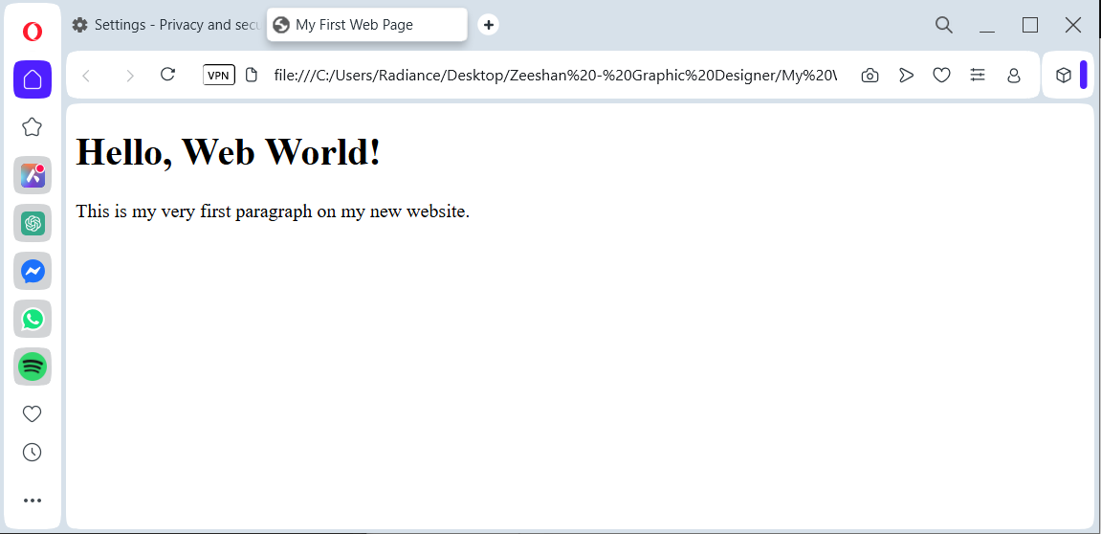Viewport: 1101px width, 534px height.
Task: Open Facebook Messenger sidebar panel
Action: tap(33, 271)
